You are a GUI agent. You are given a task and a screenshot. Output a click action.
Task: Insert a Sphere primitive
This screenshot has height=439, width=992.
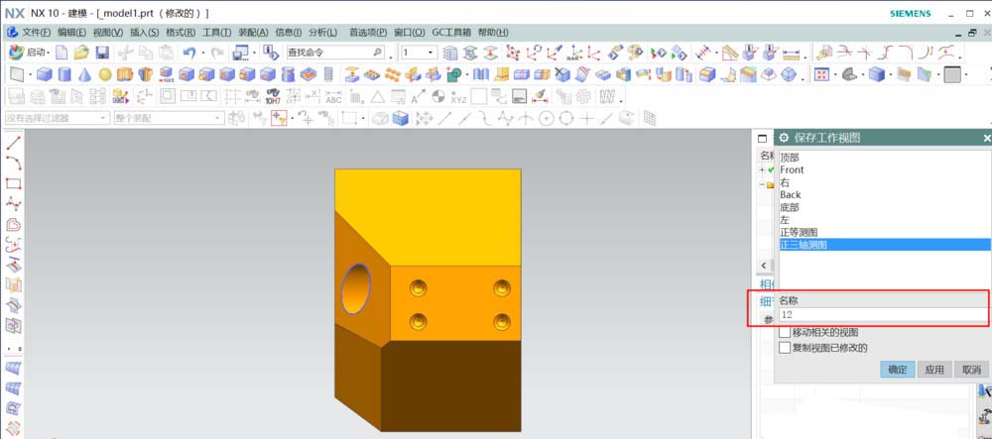click(x=105, y=75)
